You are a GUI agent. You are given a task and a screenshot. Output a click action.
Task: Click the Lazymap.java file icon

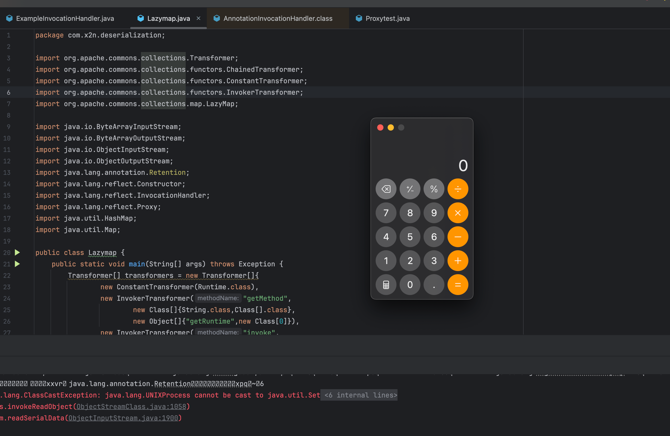(140, 18)
